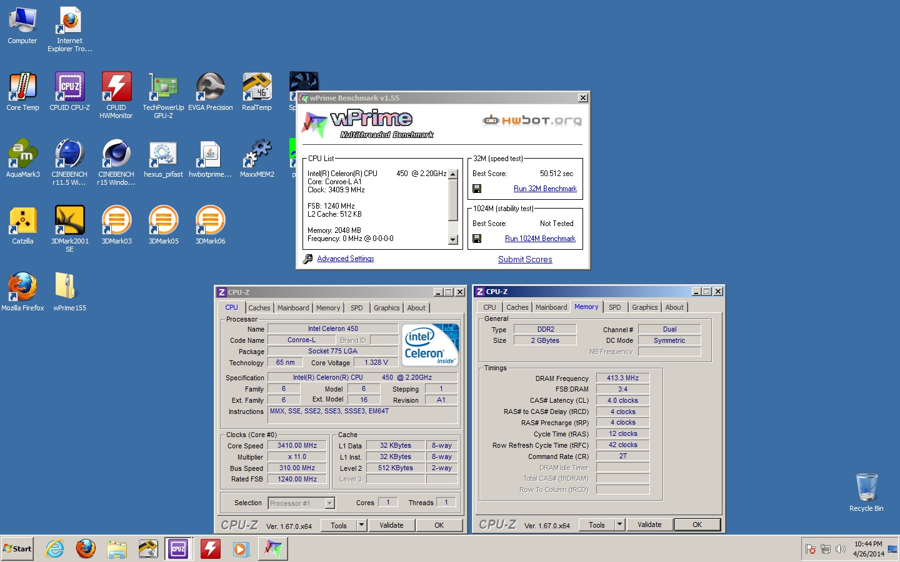This screenshot has width=900, height=562.
Task: Click the Core Speed 3410.00 MHz field
Action: click(x=297, y=446)
